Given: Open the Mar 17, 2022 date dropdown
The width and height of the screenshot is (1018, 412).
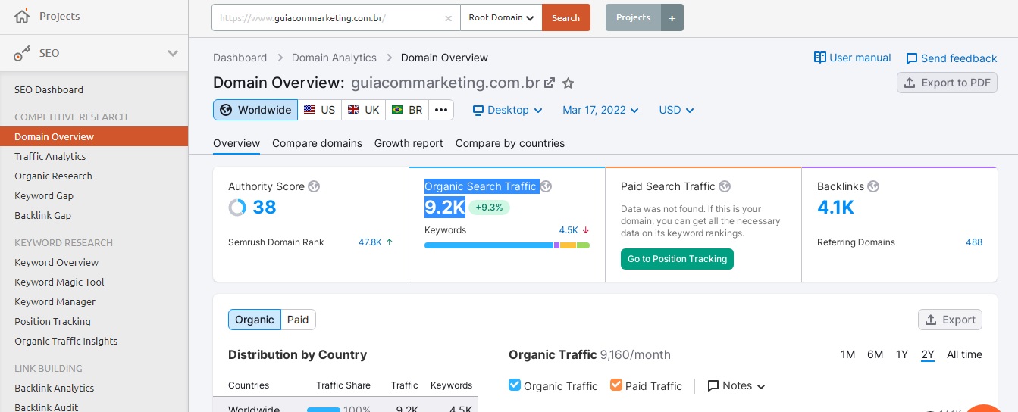Looking at the screenshot, I should coord(600,110).
